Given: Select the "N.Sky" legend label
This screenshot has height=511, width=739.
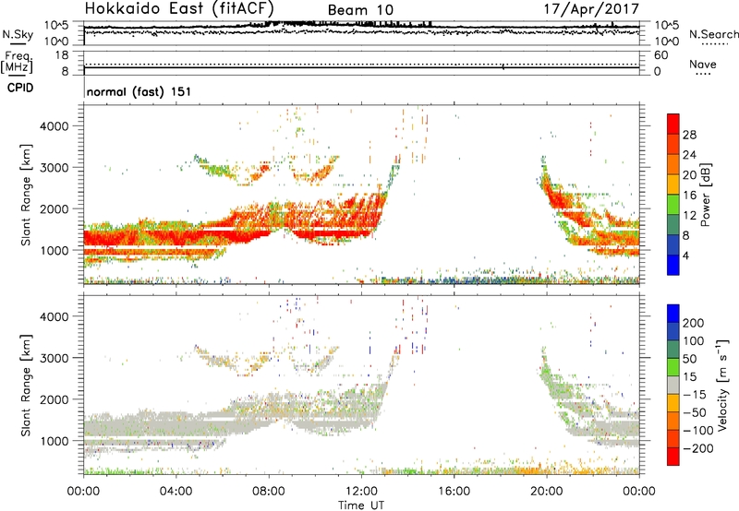Looking at the screenshot, I should pyautogui.click(x=18, y=35).
